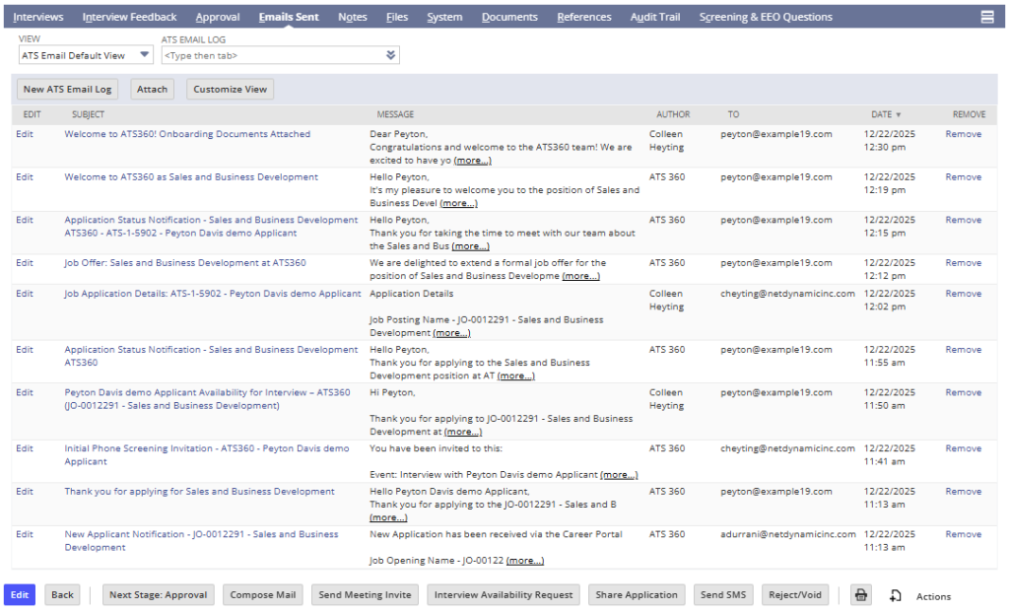Click the New ATS Email Log button
1009x612 pixels.
68,89
